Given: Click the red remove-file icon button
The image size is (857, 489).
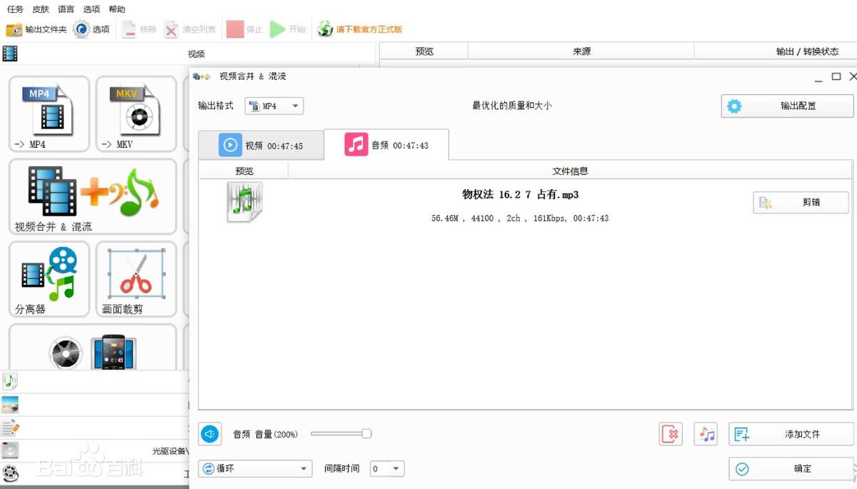Looking at the screenshot, I should coord(671,434).
